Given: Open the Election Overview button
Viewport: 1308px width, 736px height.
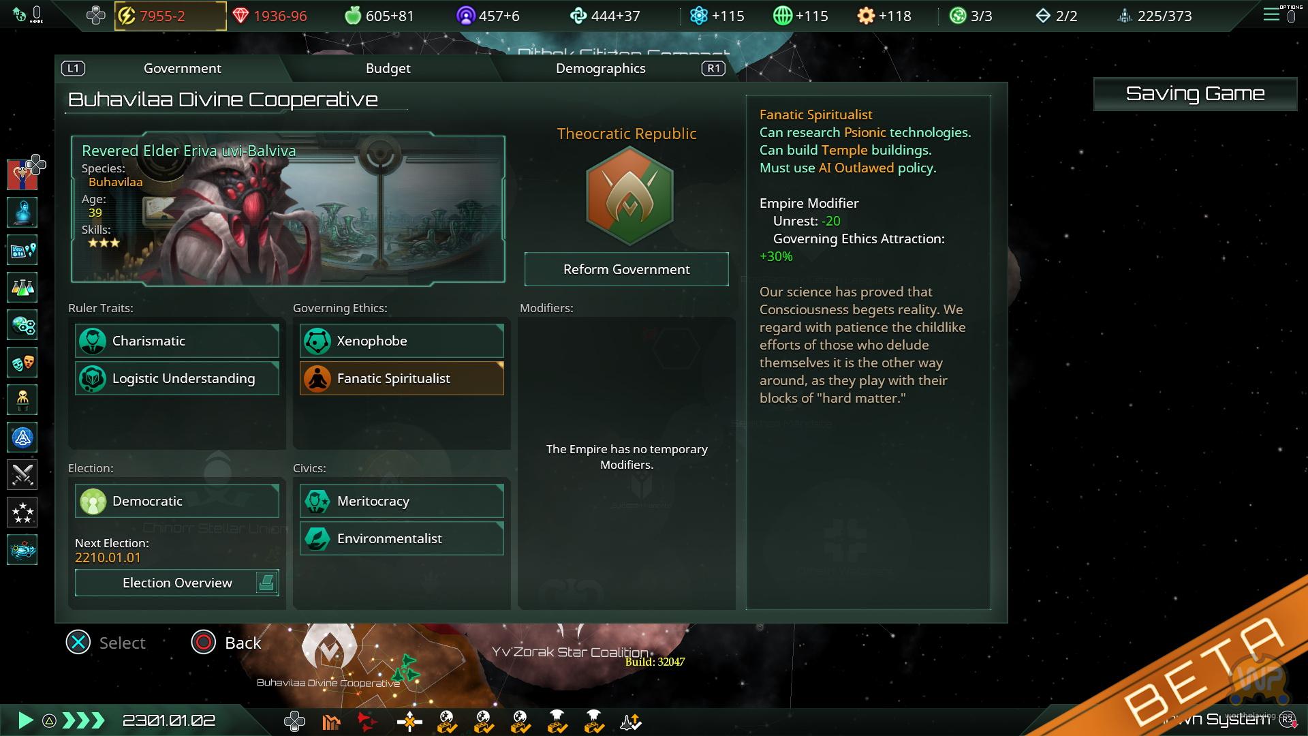Looking at the screenshot, I should [x=177, y=583].
